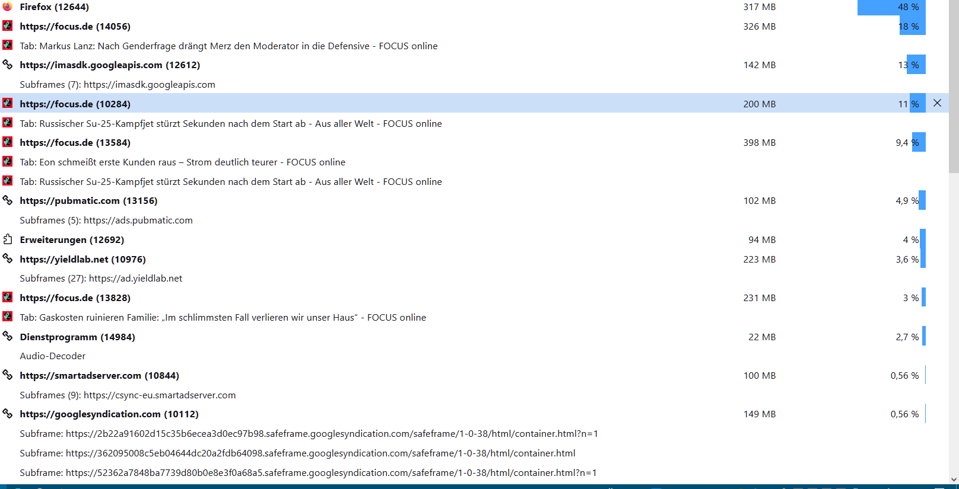Click the 48 % CPU value of Firefox

pos(909,7)
